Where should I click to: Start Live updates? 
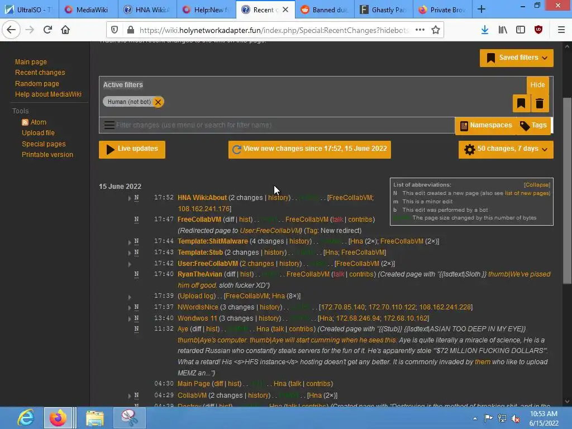[x=132, y=149]
